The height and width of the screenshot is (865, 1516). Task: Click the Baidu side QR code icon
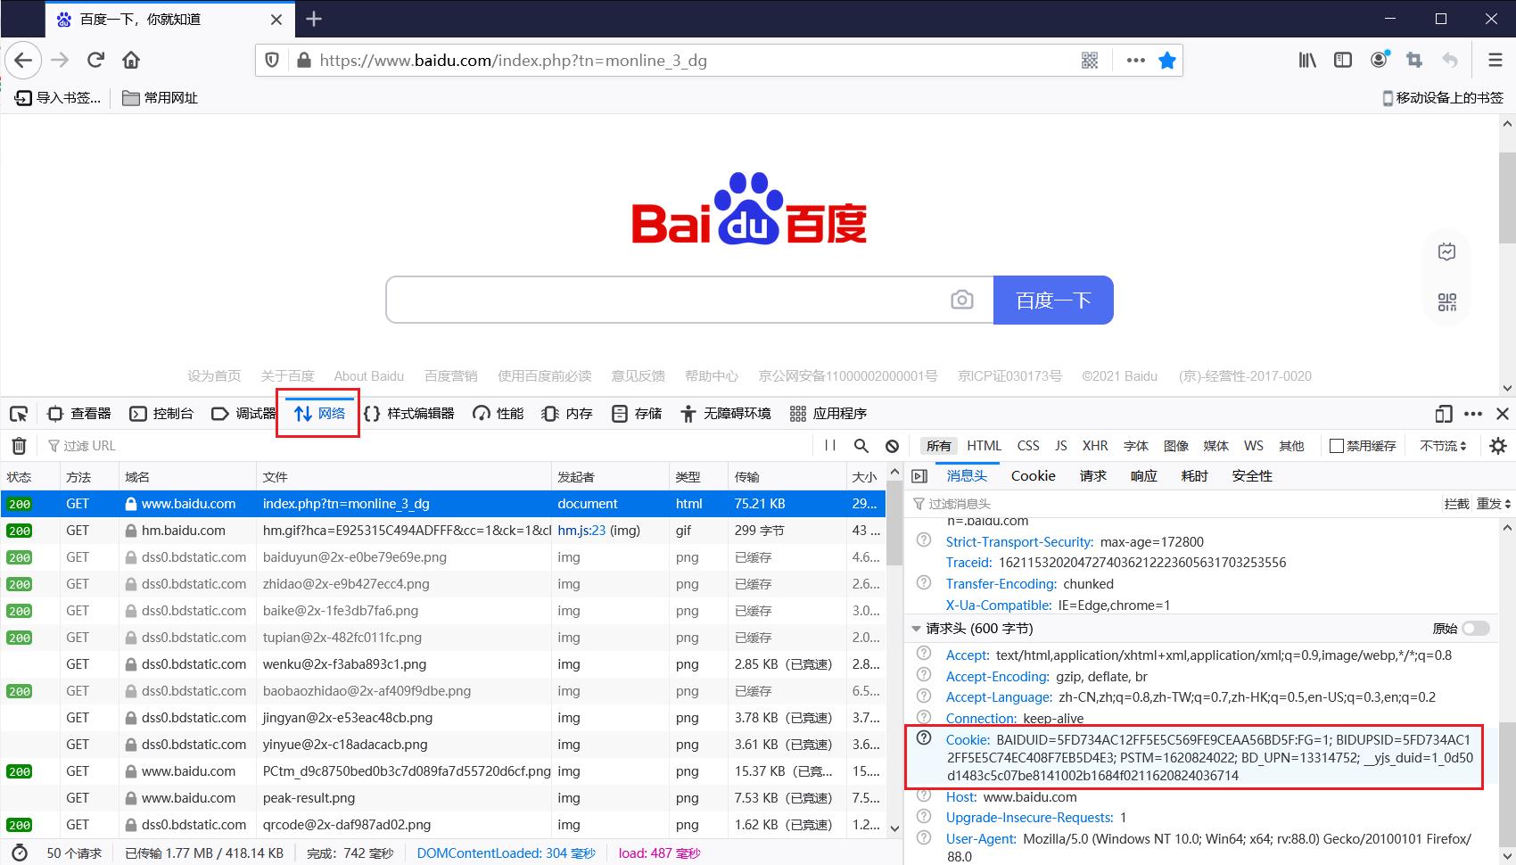(1446, 302)
